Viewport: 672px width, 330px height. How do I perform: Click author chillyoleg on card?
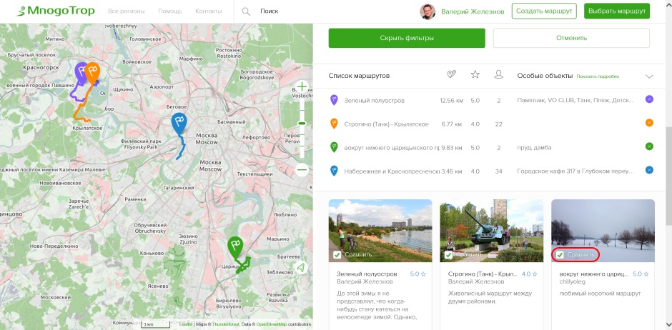[x=572, y=281]
